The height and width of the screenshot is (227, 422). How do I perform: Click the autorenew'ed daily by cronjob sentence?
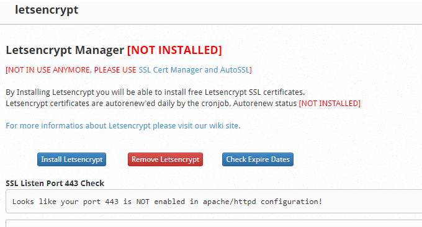pyautogui.click(x=151, y=104)
